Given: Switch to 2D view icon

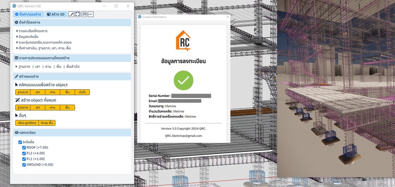Looking at the screenshot, I should pos(84,14).
